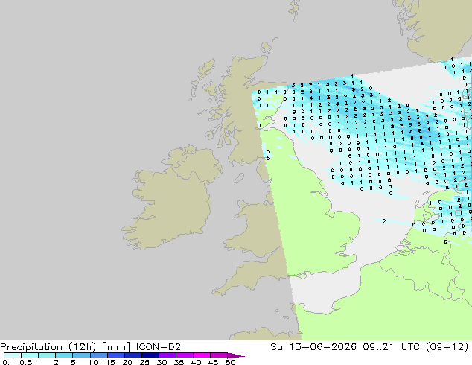Click the 1–2 mm legend color swatch
Image resolution: width=472 pixels, height=365 pixels.
point(47,355)
